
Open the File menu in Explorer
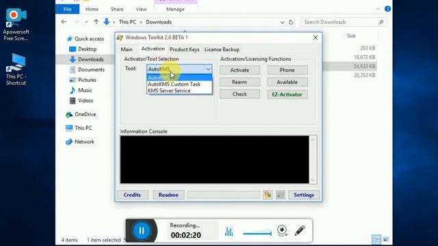[67, 9]
